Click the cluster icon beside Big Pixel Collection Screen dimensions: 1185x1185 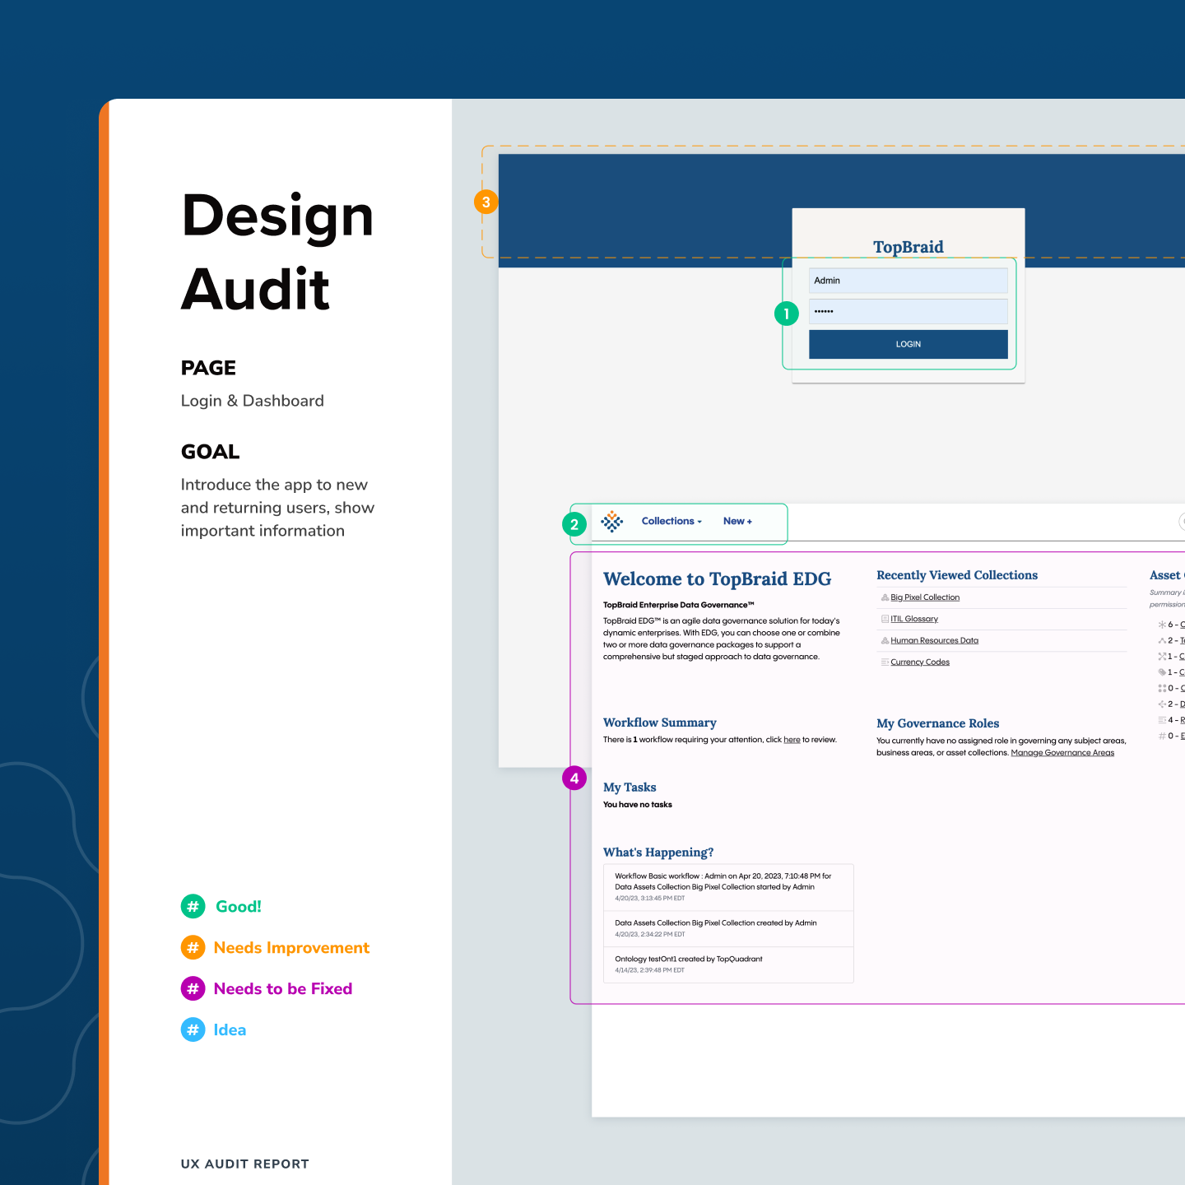click(885, 597)
